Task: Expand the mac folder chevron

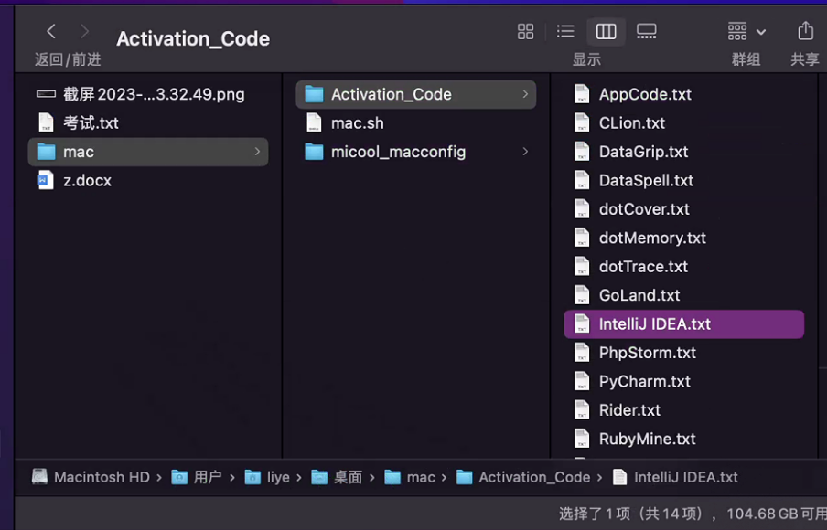Action: coord(257,152)
